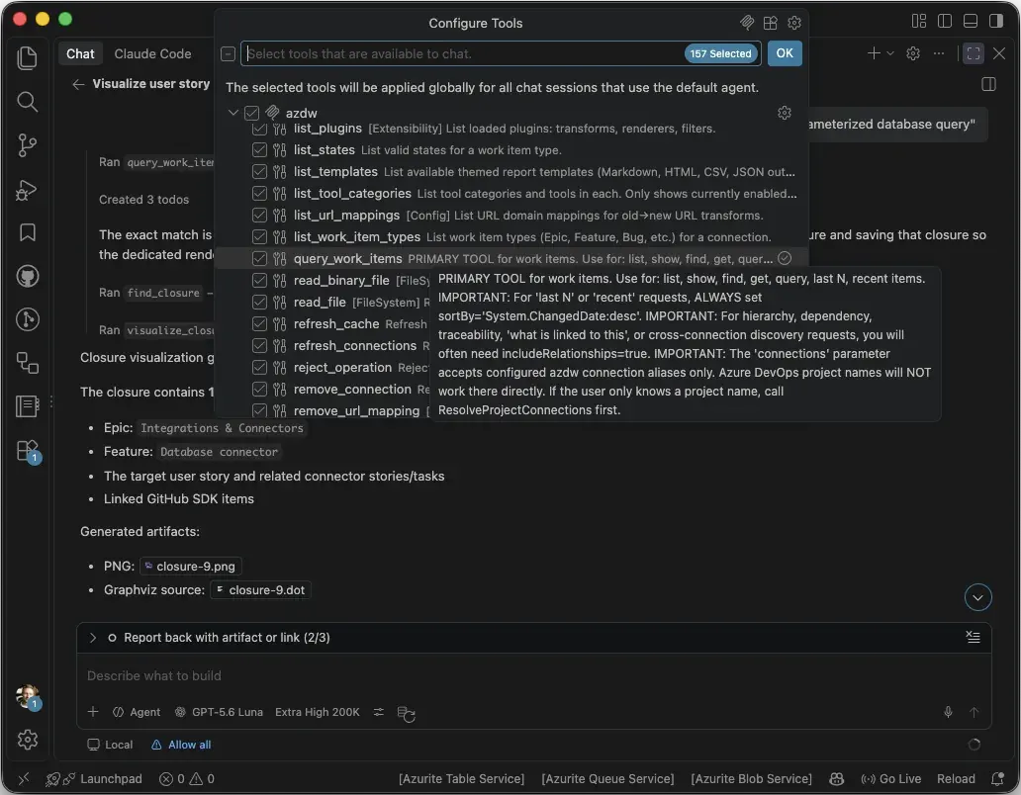Clear the todo list icon
This screenshot has width=1021, height=795.
[x=973, y=637]
